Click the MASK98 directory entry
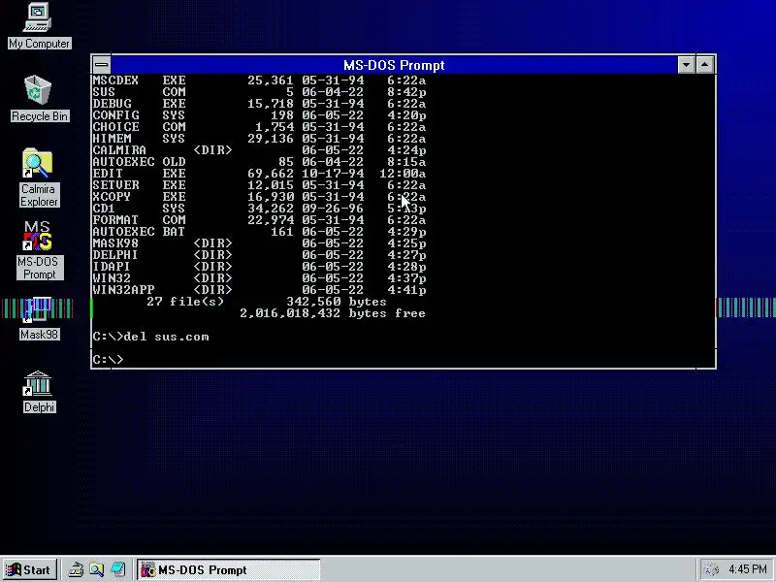This screenshot has width=776, height=582. [x=259, y=243]
